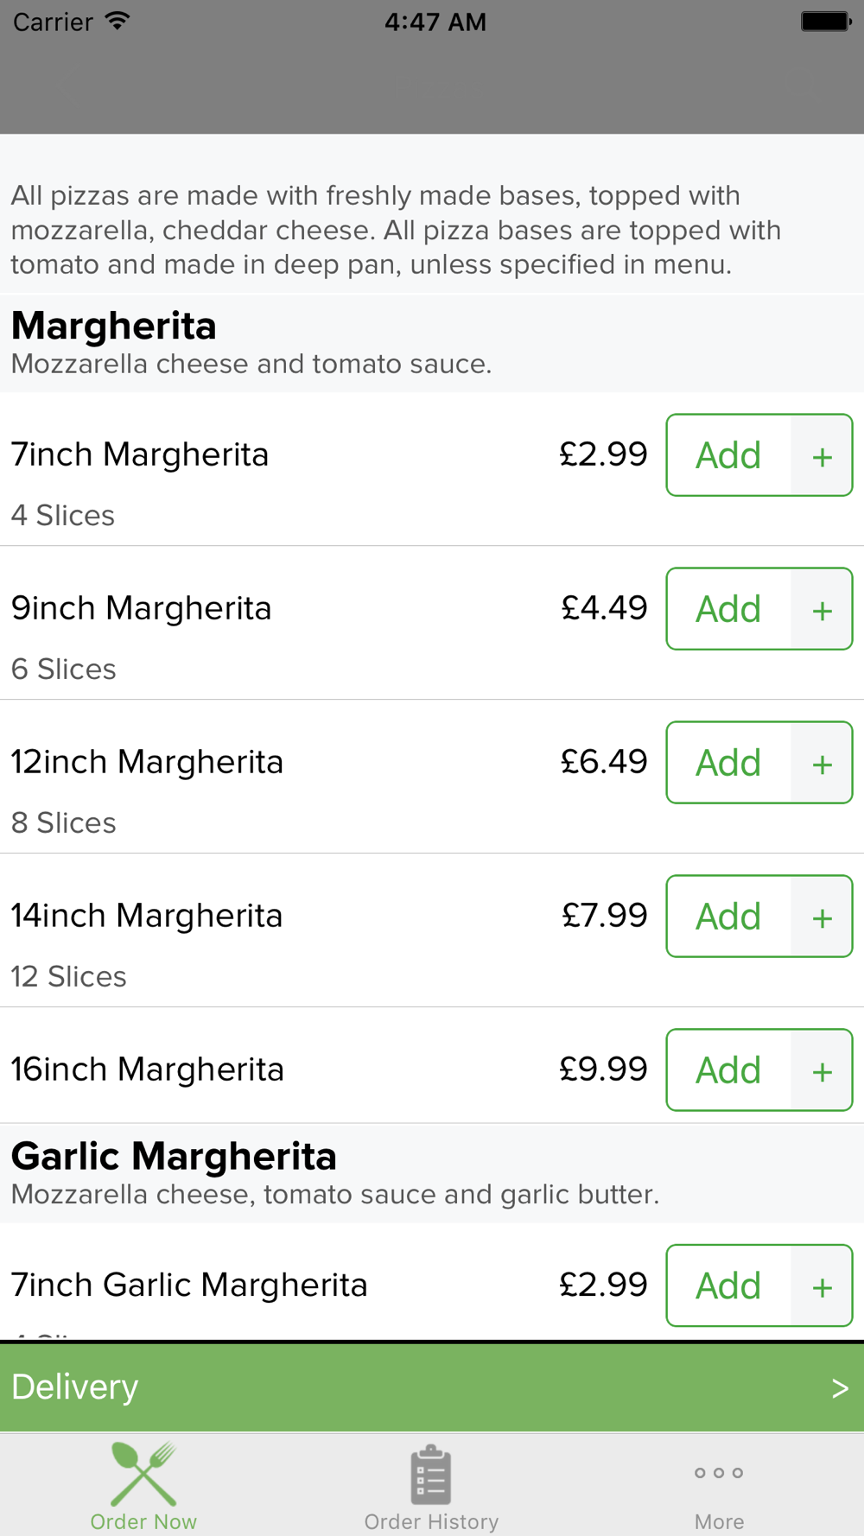Add 7inch Garlic Margherita to basket

[728, 1286]
